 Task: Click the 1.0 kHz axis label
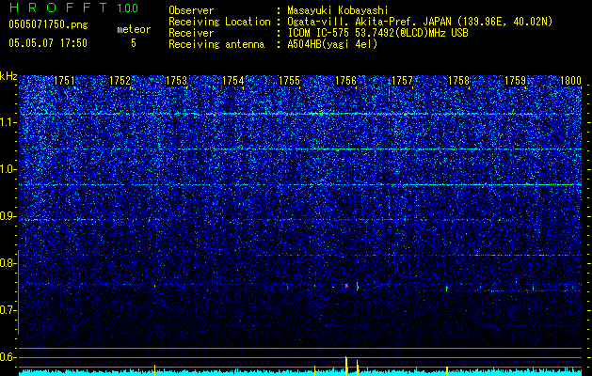[x=7, y=170]
